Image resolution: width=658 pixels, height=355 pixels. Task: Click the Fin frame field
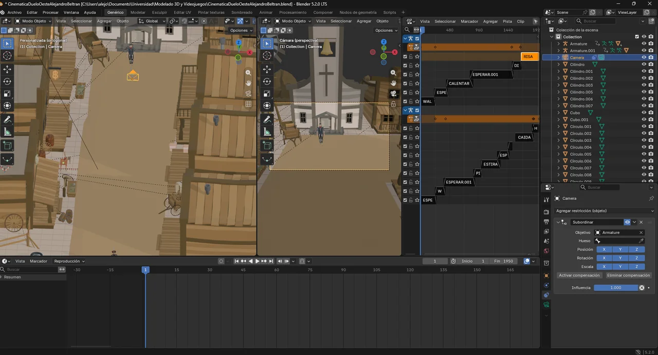click(504, 261)
